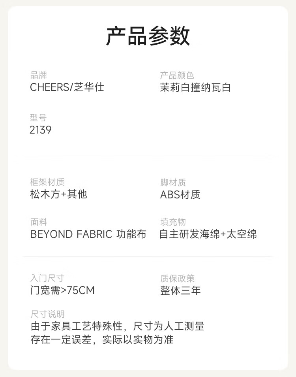Click the 框架材质 label

point(47,182)
